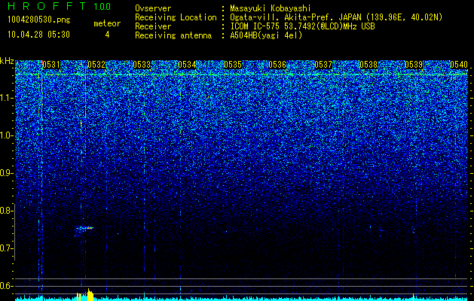Click observer name Masayuki Kobayashi
Screen dimensions: 474x301
pos(270,8)
